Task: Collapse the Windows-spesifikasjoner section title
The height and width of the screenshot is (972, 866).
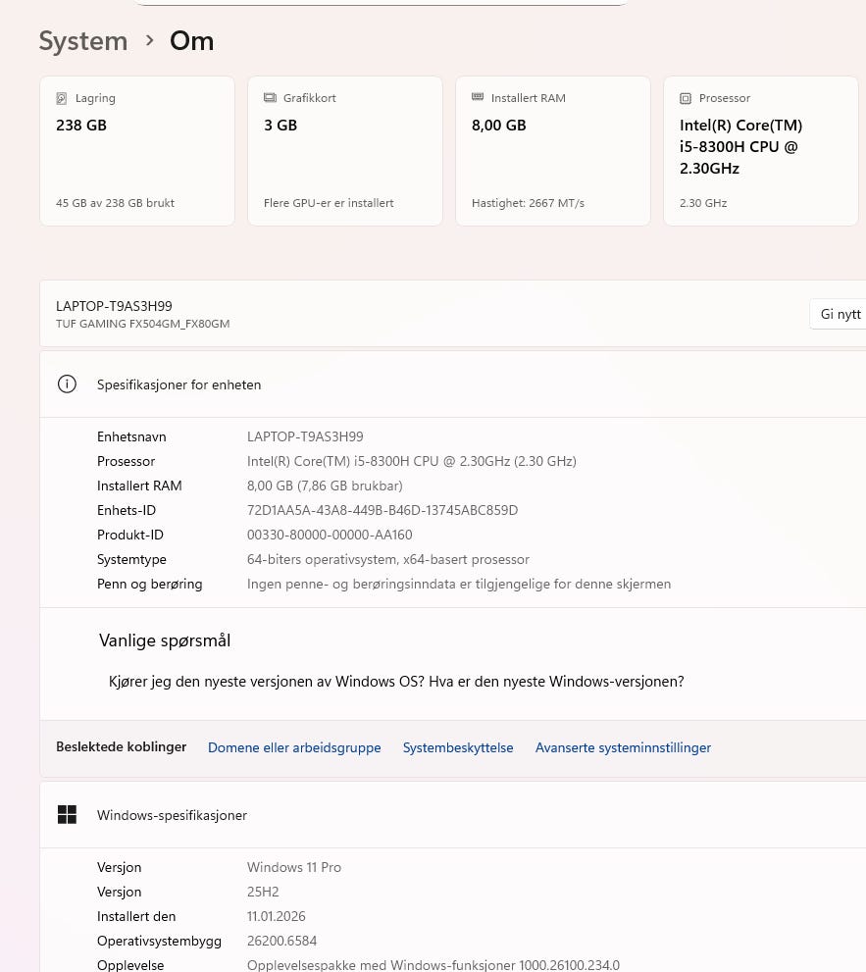Action: pos(172,815)
